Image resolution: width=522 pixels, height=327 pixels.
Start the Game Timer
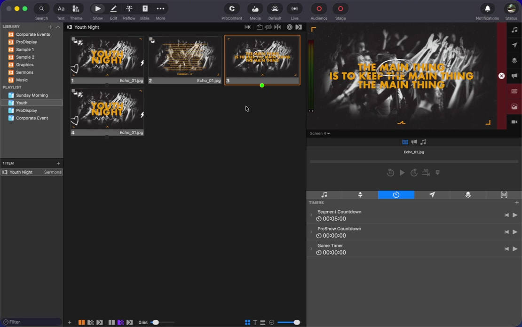515,249
